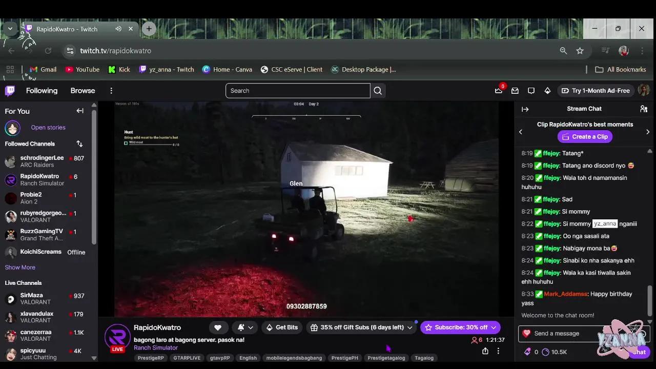Viewport: 656px width, 369px height.
Task: Open the All Bookmarks folder
Action: 620,70
